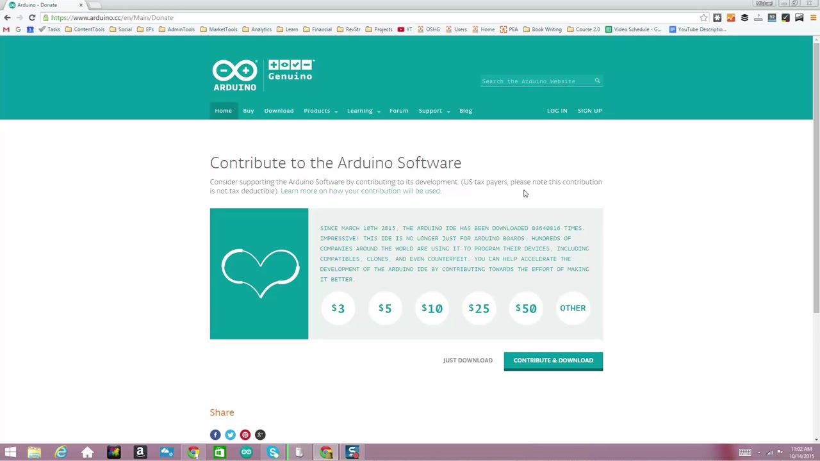This screenshot has width=820, height=461.
Task: Open the Google bookmark icon
Action: [18, 29]
